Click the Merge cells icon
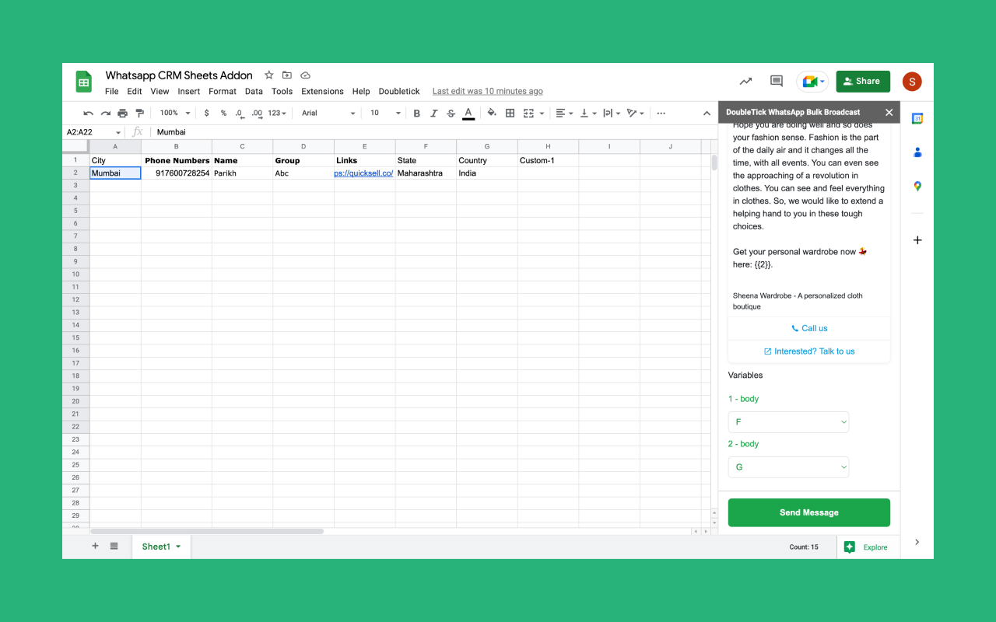 [528, 114]
